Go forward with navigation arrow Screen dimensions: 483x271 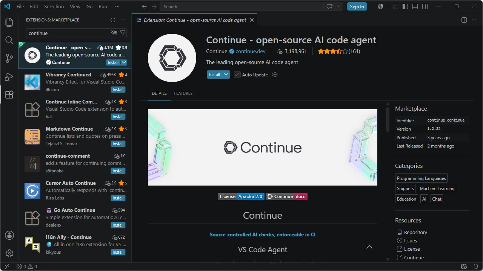tap(154, 6)
